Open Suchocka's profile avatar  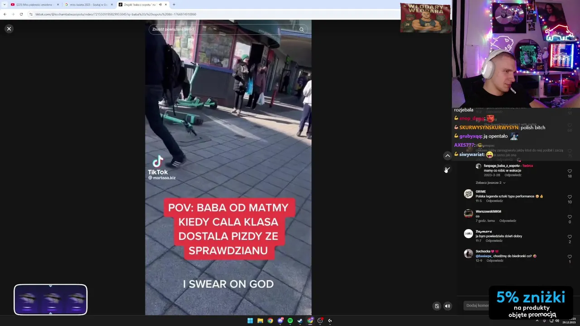tap(469, 254)
